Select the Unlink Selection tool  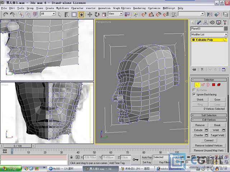click(x=28, y=14)
